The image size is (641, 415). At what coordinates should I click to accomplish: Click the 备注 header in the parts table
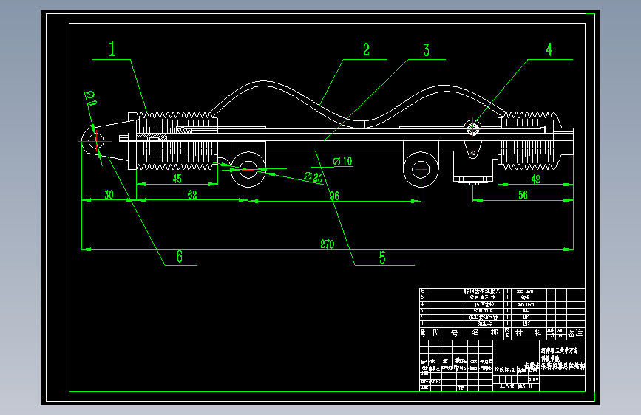[x=576, y=333]
